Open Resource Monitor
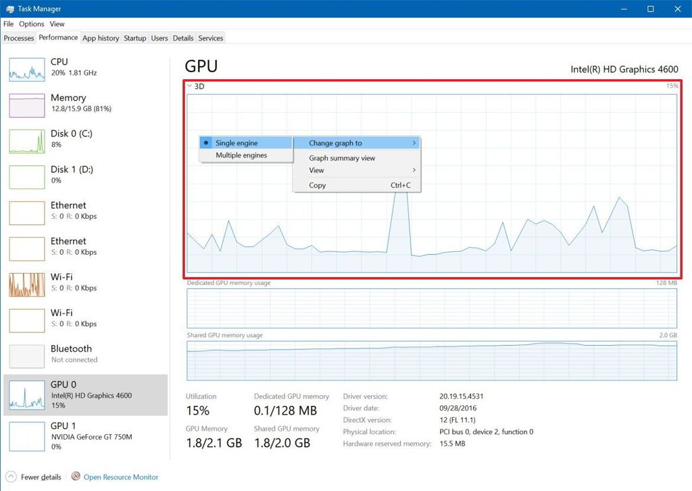Viewport: 692px width, 491px height. (121, 477)
